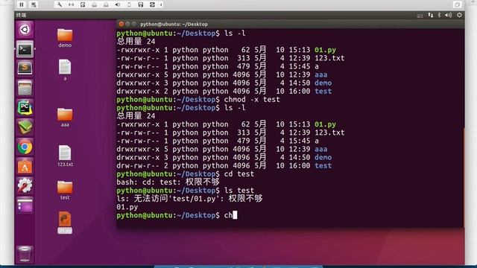Viewport: 477px width, 268px height.
Task: Open Bluetooth indicator in Ubuntu top panel
Action: [439, 15]
